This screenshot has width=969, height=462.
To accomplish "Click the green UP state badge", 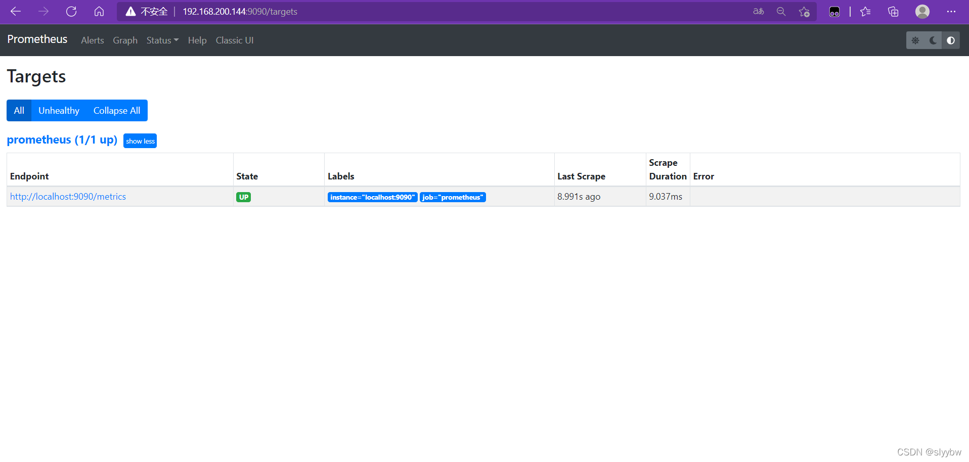I will click(x=244, y=197).
